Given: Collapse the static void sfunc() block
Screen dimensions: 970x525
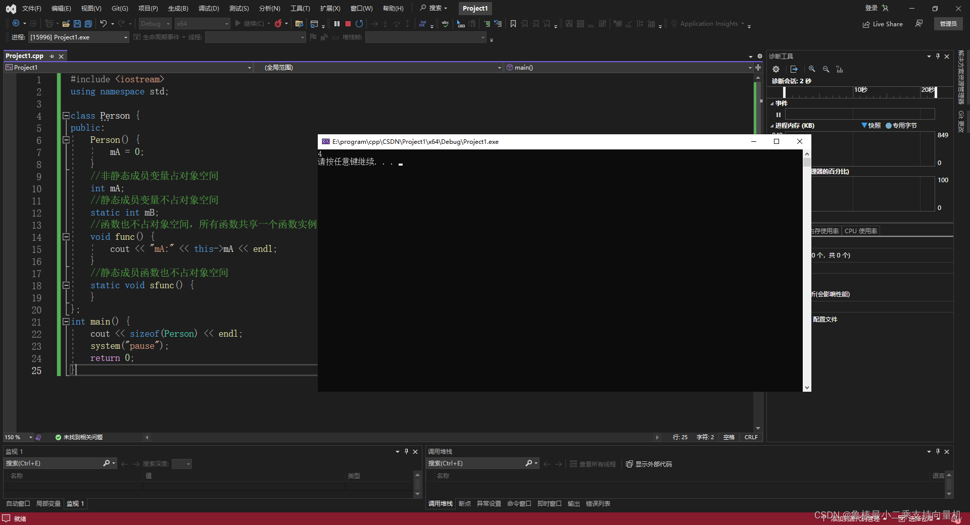Looking at the screenshot, I should coord(66,285).
